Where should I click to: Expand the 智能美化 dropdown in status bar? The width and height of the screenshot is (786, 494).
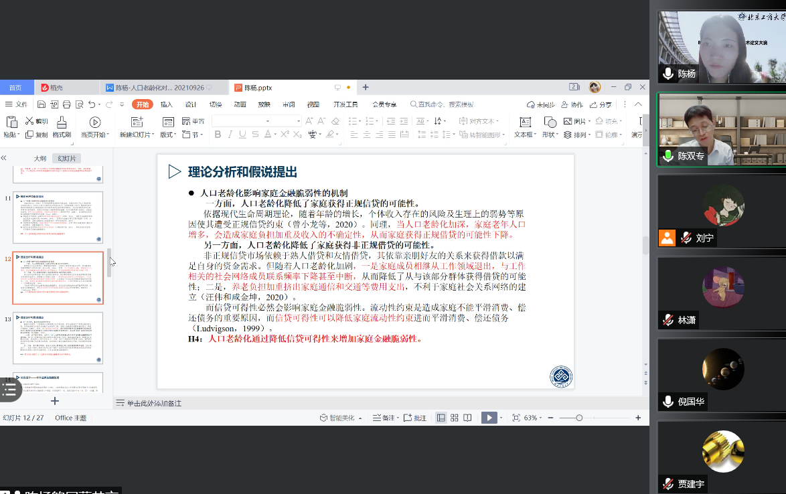click(345, 418)
